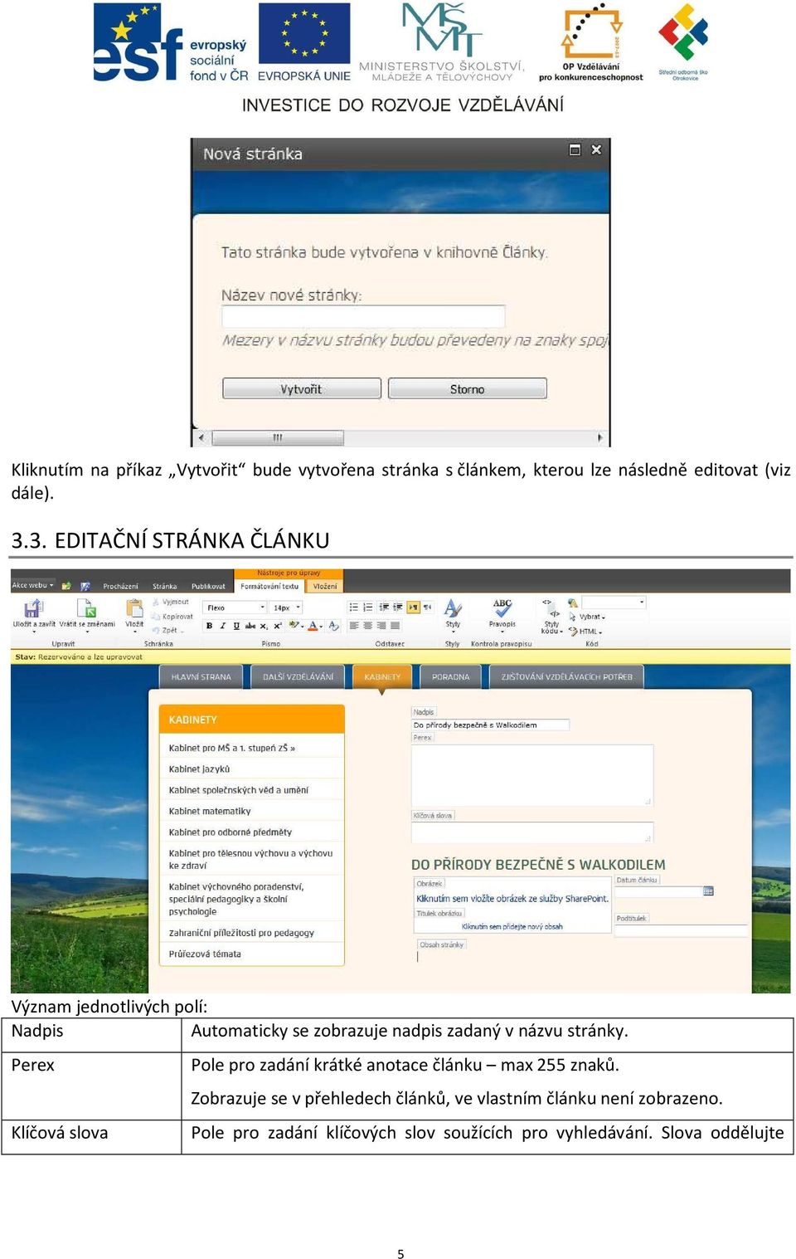The width and height of the screenshot is (796, 1259).
Task: Open the Akce webu menu
Action: click(x=33, y=585)
